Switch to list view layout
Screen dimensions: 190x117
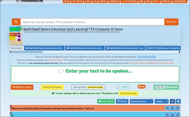[x=172, y=101]
